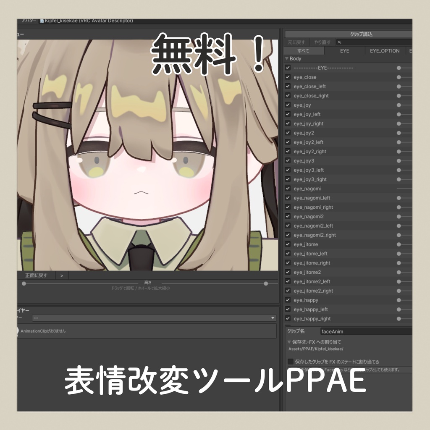
Task: Click the eye_happy_right slider handle
Action: (x=399, y=319)
